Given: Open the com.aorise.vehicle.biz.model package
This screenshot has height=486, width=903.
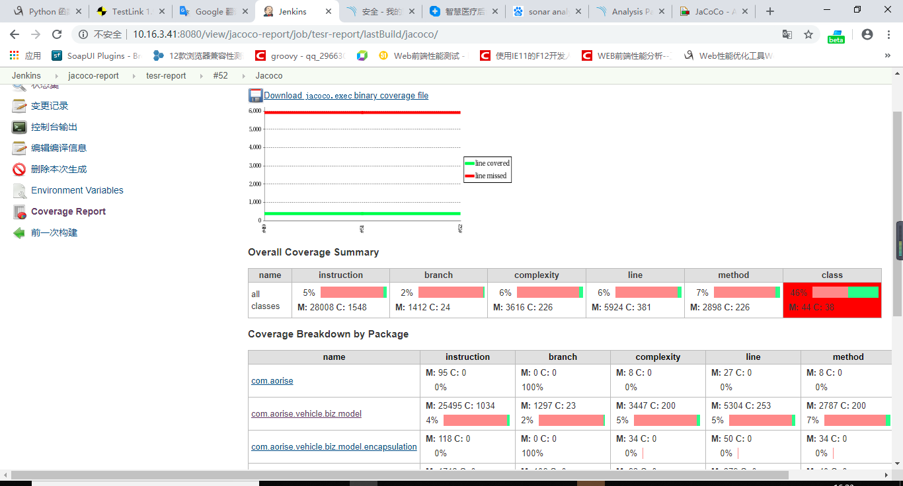Looking at the screenshot, I should pos(306,413).
